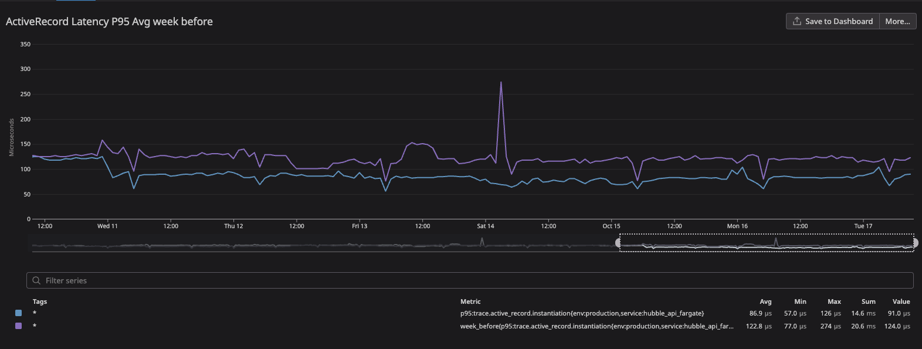This screenshot has width=922, height=349.
Task: Open the More... dropdown menu
Action: coord(897,21)
